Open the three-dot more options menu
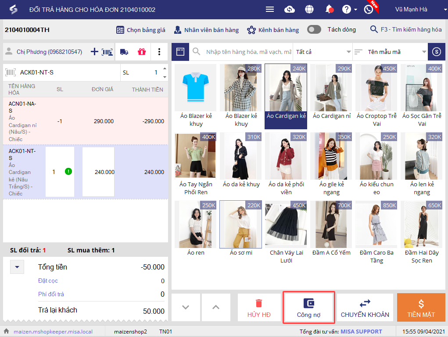448x337 pixels. click(x=159, y=52)
